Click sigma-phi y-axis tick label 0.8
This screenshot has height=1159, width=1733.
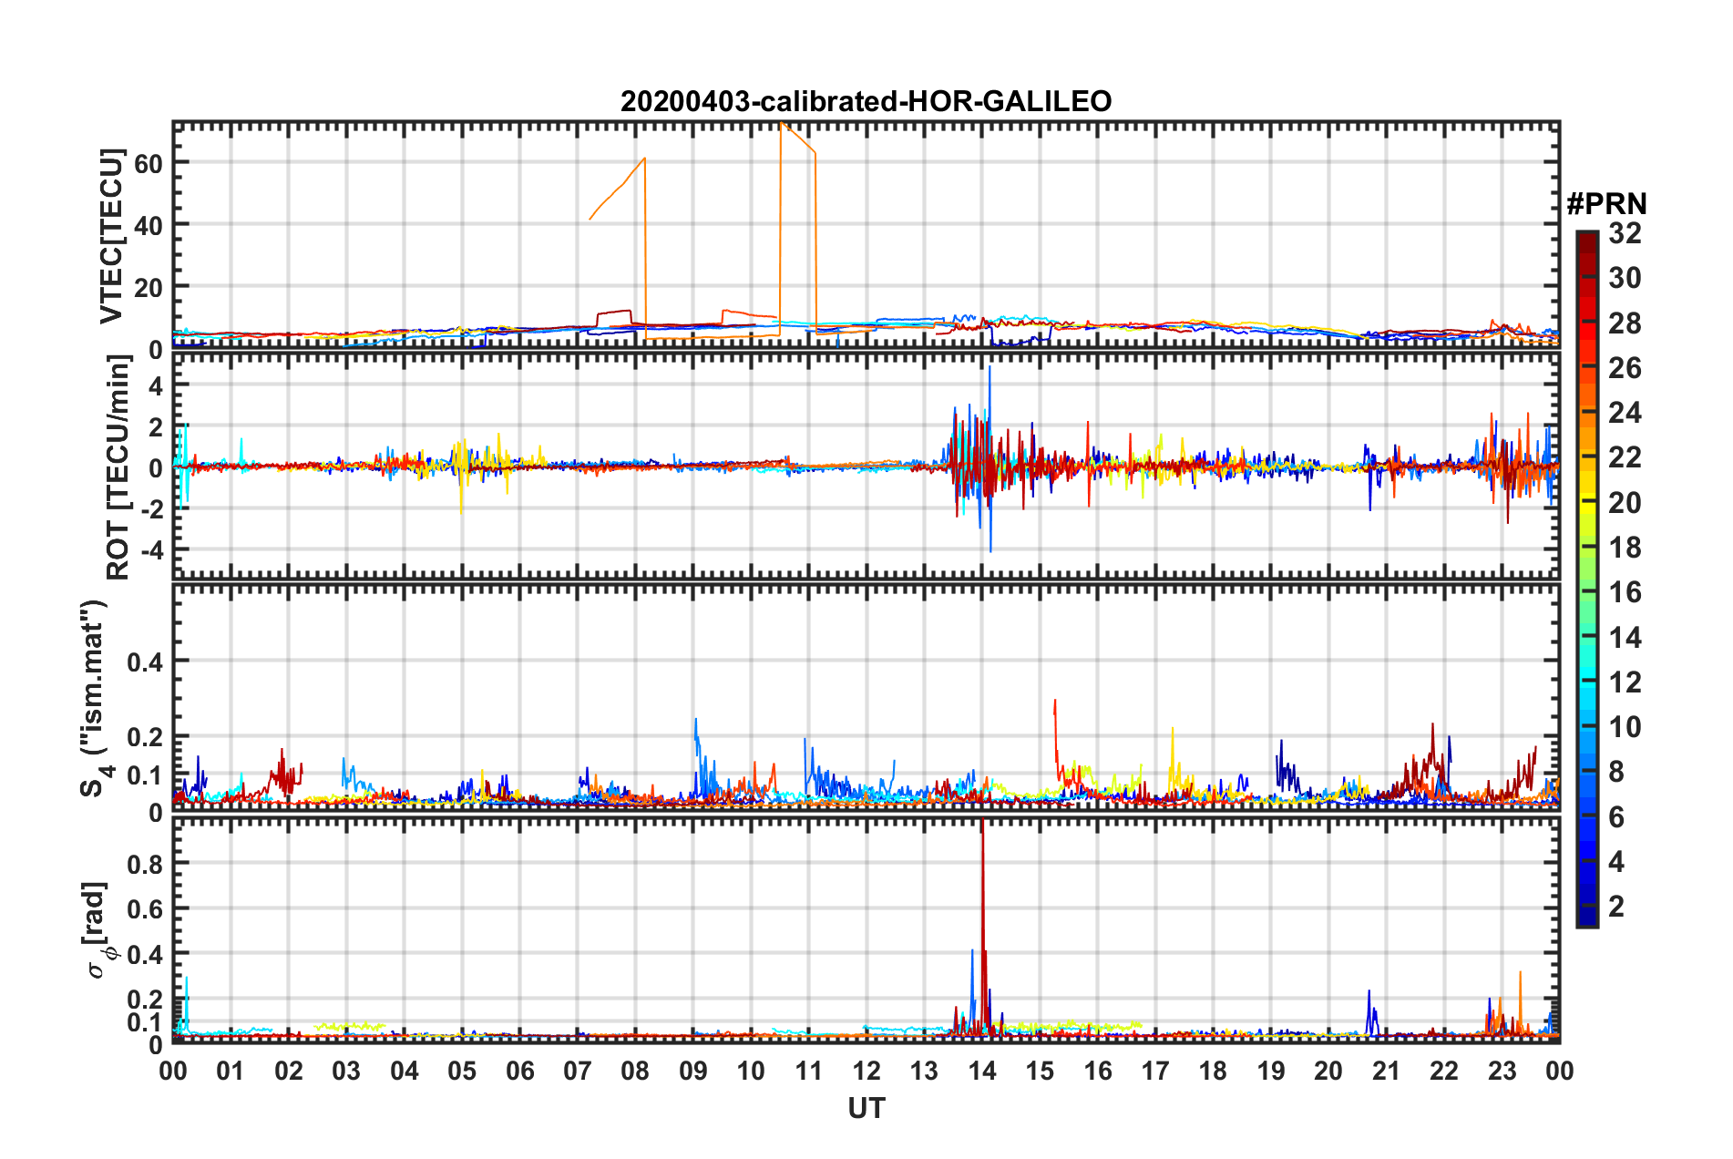tap(146, 864)
